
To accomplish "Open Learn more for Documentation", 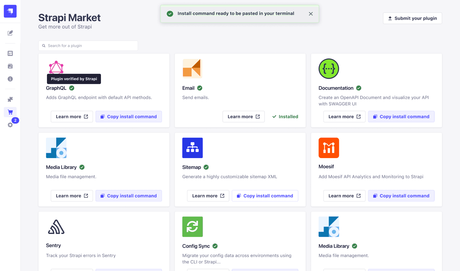I will click(x=344, y=117).
